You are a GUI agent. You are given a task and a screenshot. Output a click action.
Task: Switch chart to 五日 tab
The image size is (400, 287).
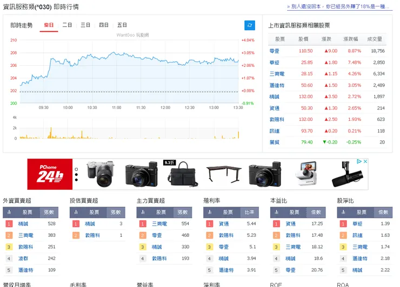[122, 25]
